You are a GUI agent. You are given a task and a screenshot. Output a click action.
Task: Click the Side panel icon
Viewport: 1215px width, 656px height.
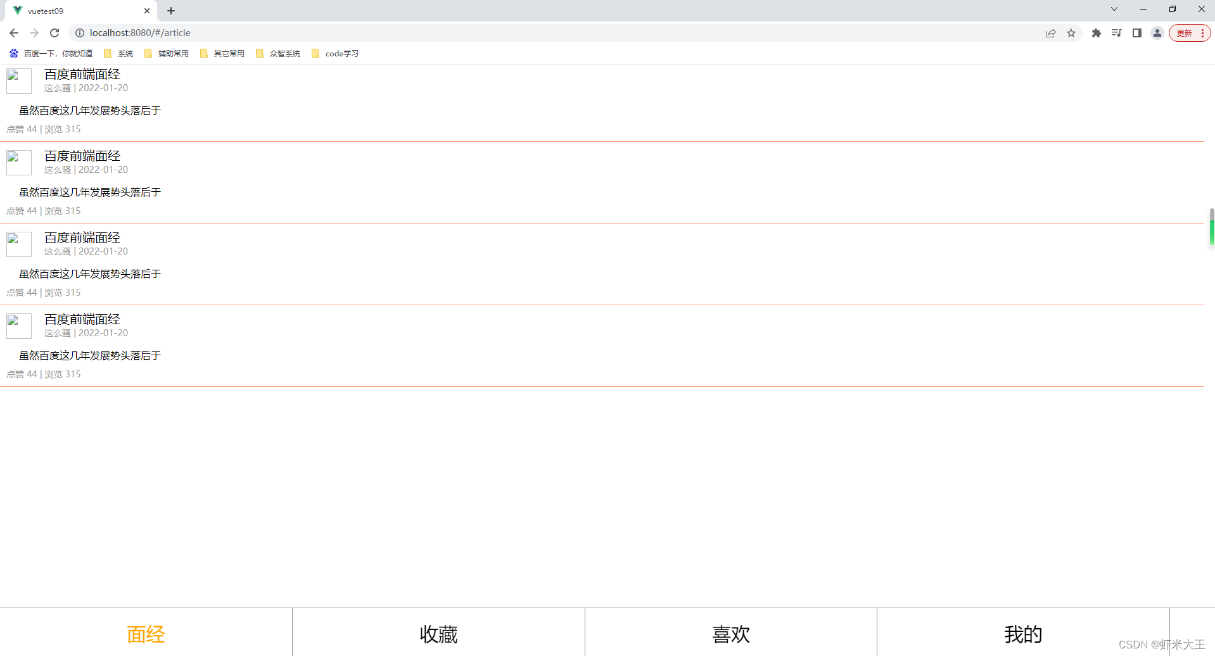click(x=1136, y=33)
